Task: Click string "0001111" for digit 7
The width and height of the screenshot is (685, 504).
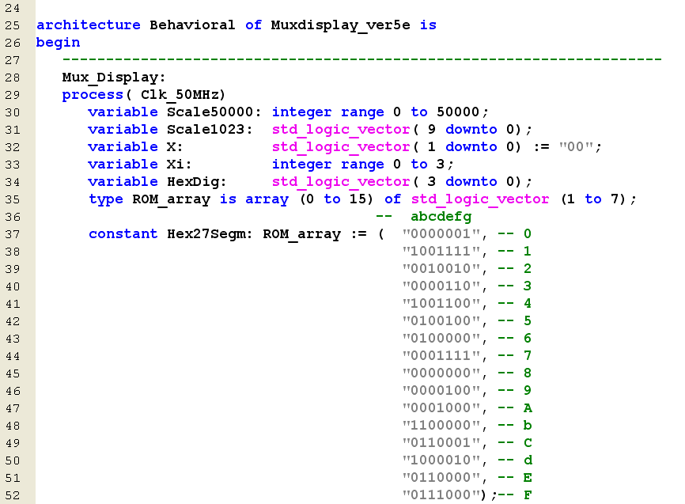Action: [x=441, y=356]
